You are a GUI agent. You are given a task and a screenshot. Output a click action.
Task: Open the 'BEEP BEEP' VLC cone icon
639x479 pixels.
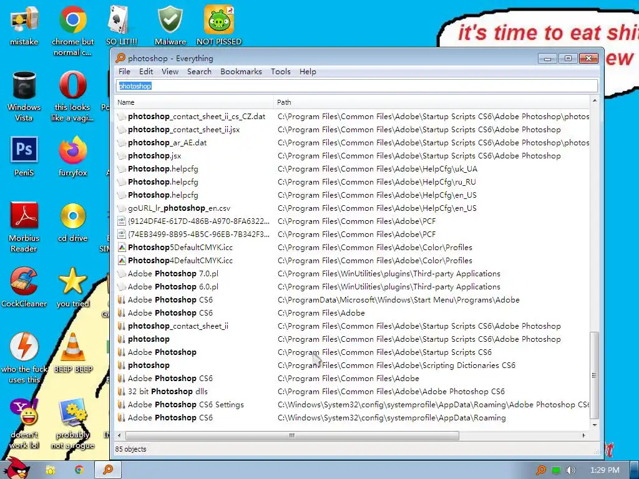coord(73,353)
